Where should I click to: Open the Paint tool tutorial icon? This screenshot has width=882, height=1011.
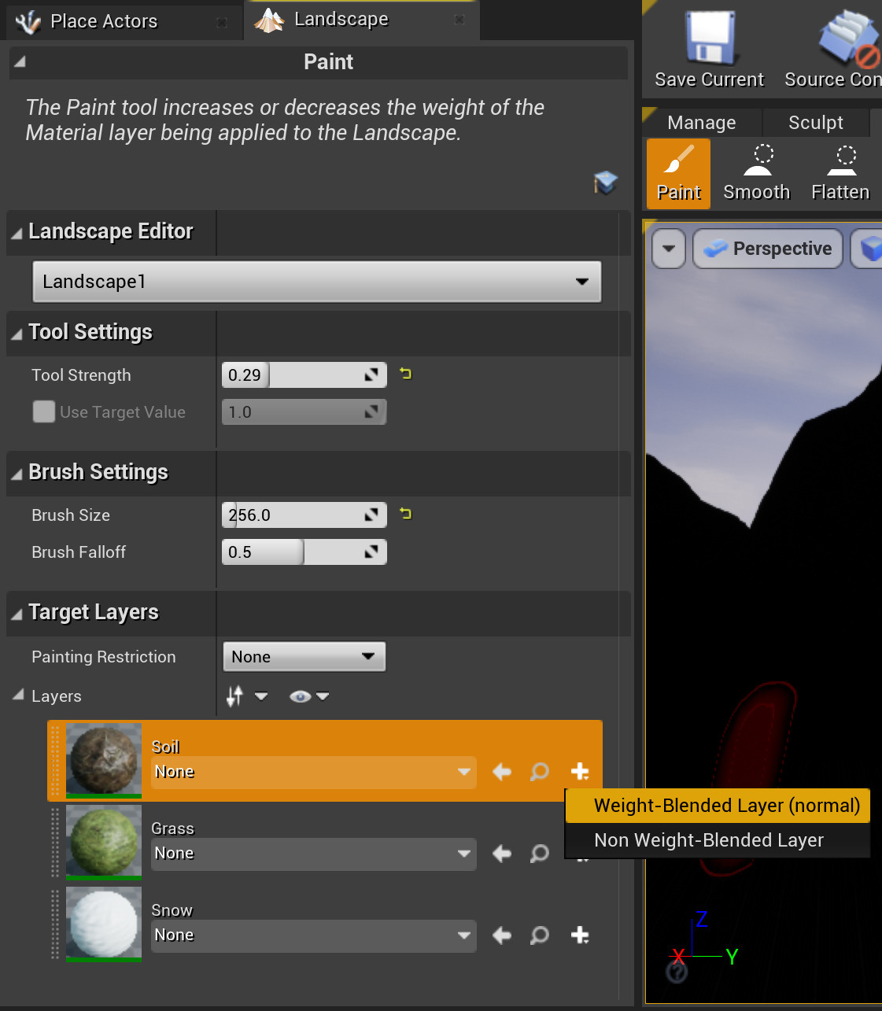605,183
